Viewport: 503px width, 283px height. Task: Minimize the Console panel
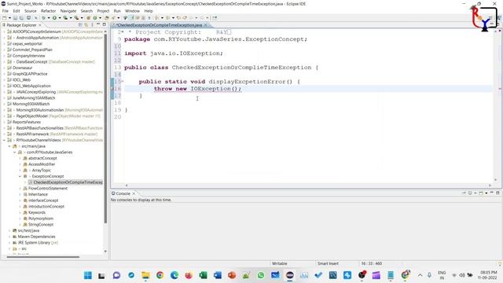[491, 193]
